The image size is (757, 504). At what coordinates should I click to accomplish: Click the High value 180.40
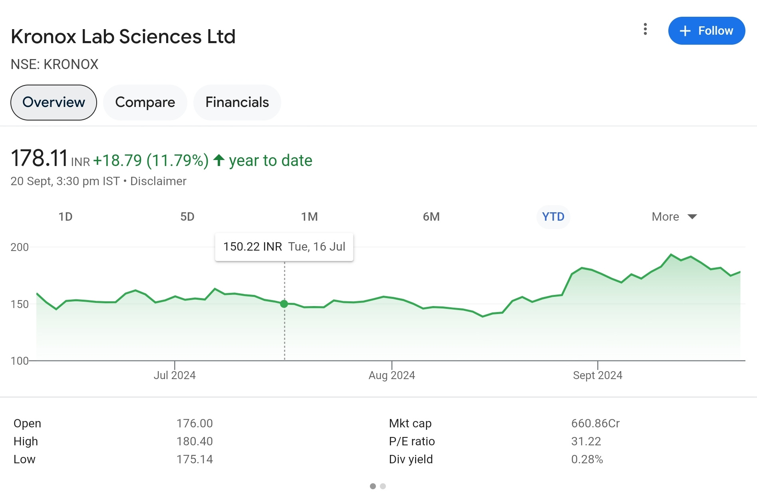tap(195, 441)
